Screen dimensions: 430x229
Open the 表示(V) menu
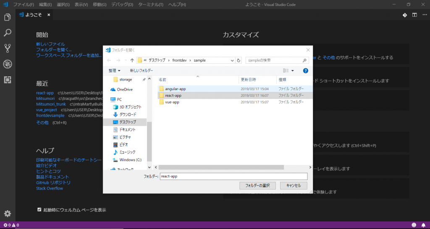pyautogui.click(x=81, y=5)
